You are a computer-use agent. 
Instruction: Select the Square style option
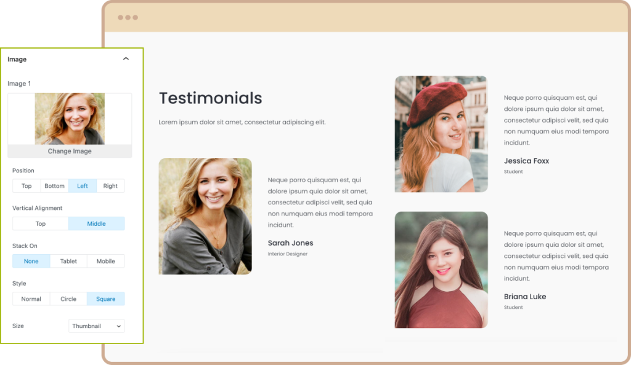105,299
